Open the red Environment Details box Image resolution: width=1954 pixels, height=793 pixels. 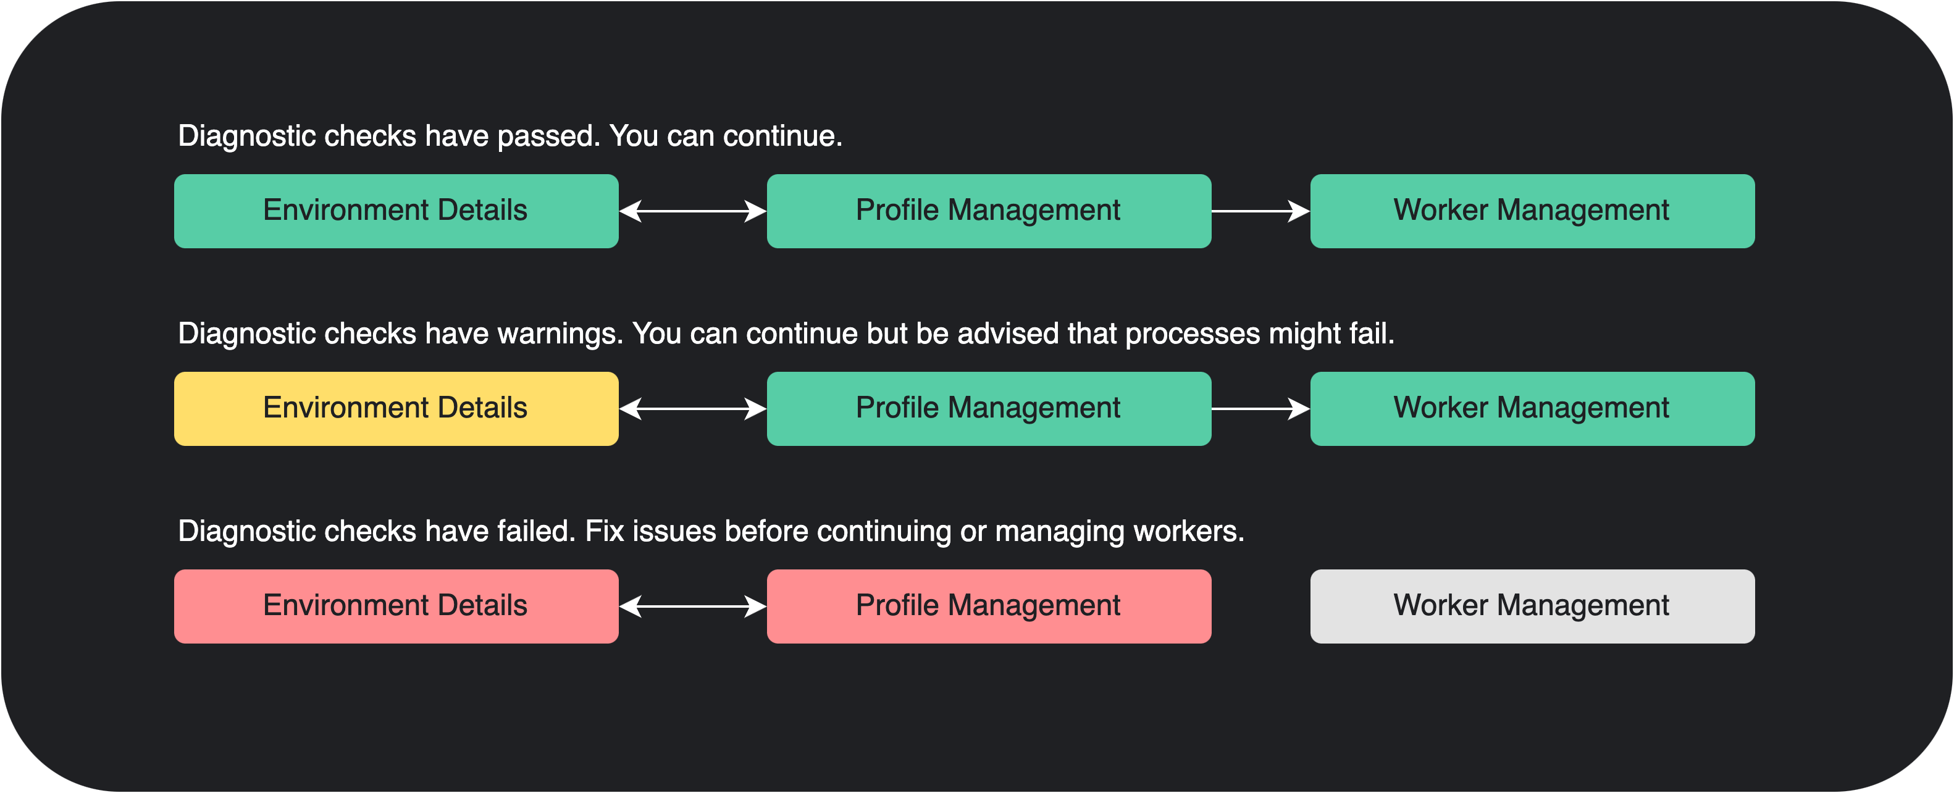[396, 606]
